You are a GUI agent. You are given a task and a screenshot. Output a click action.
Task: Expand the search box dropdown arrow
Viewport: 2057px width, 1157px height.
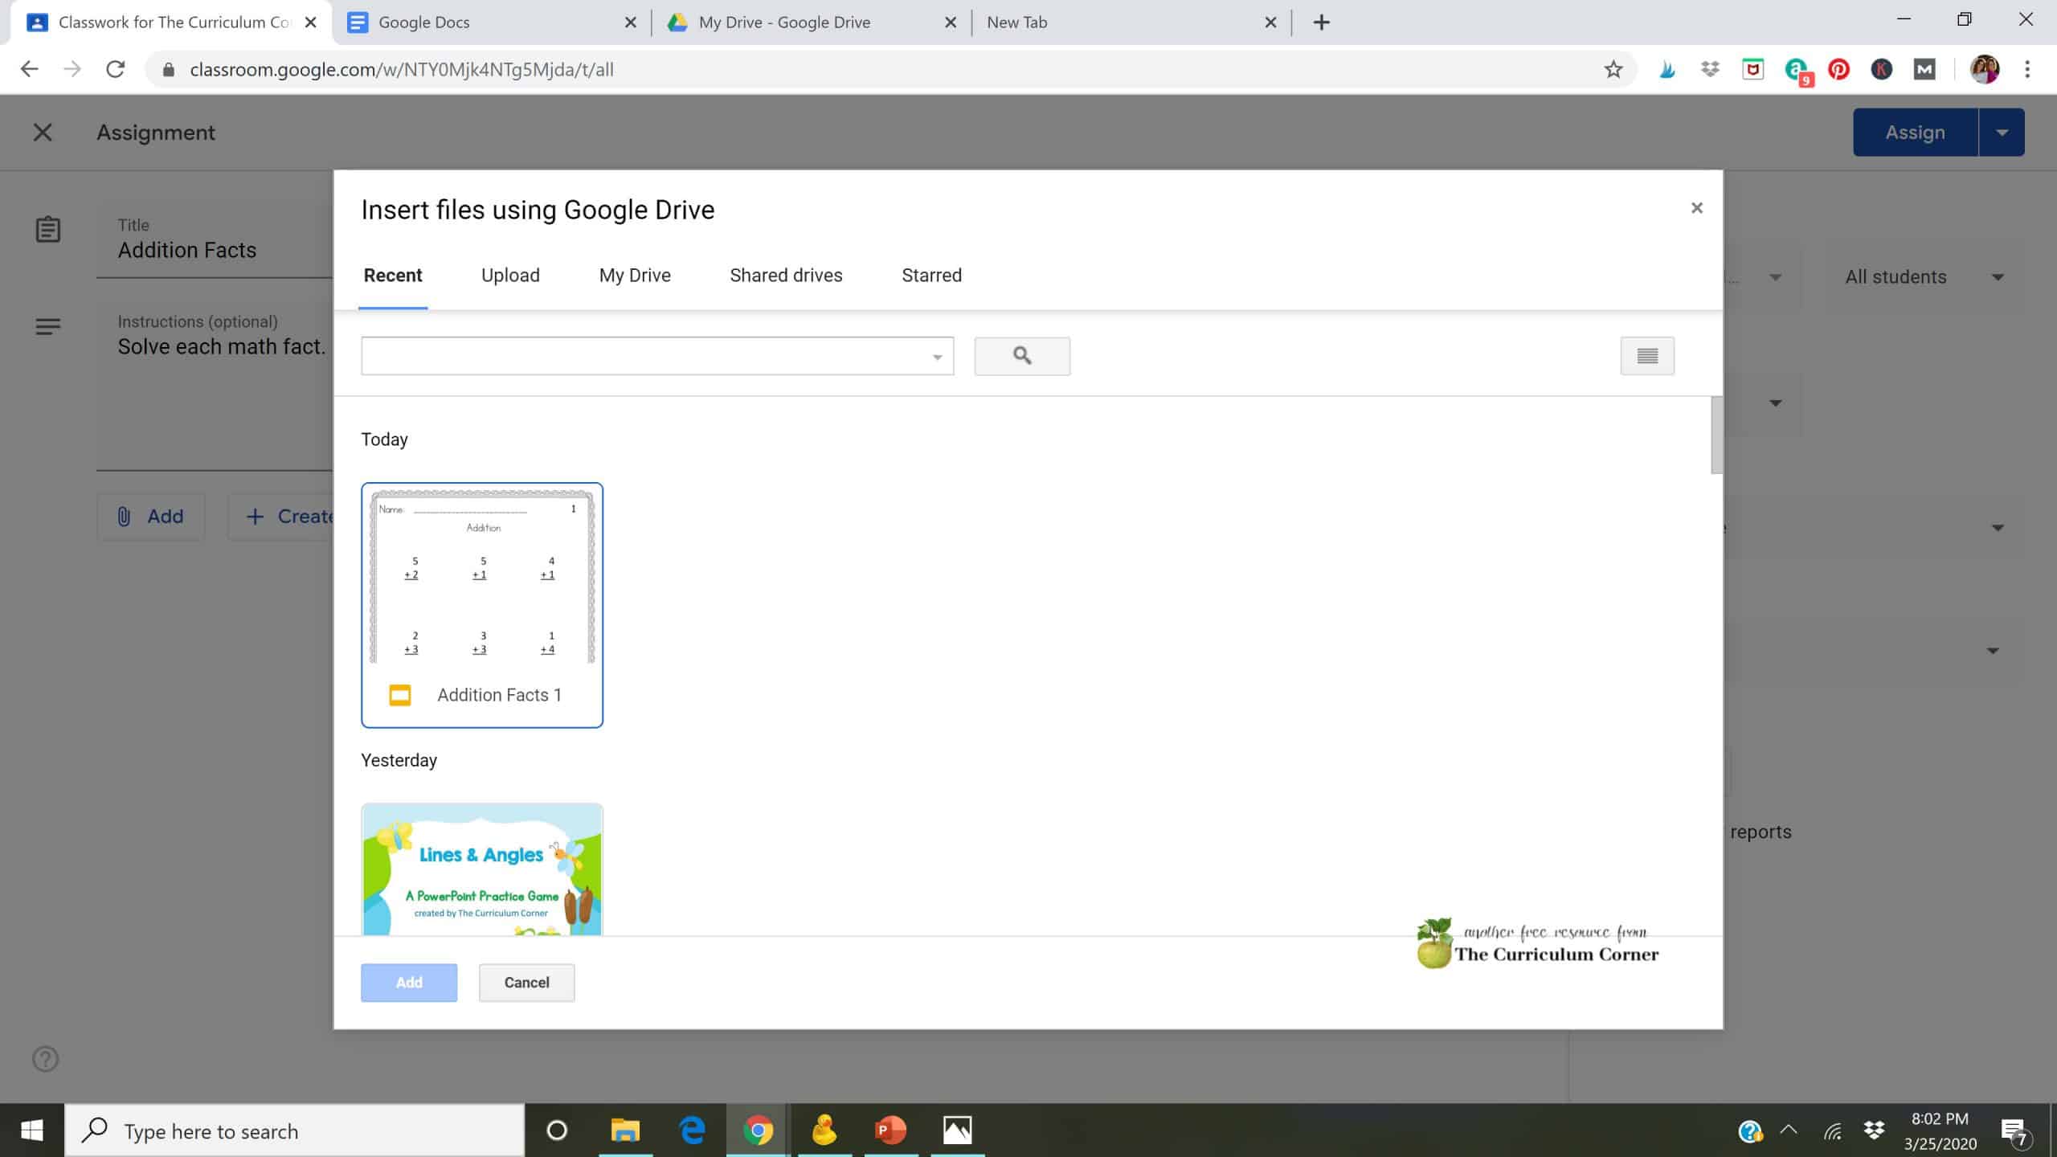pyautogui.click(x=937, y=357)
